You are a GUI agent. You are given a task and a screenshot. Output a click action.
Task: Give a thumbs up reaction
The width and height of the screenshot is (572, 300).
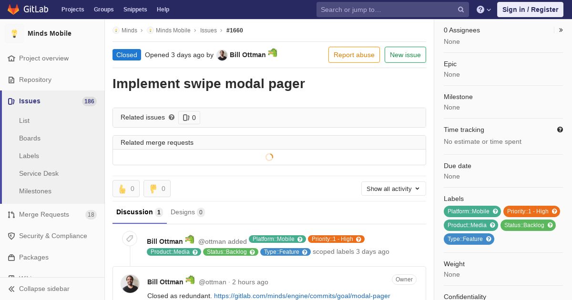[x=126, y=189]
